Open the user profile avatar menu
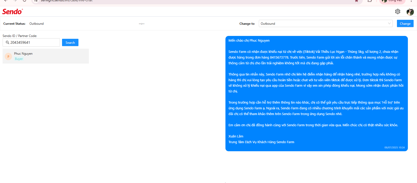 tap(410, 12)
